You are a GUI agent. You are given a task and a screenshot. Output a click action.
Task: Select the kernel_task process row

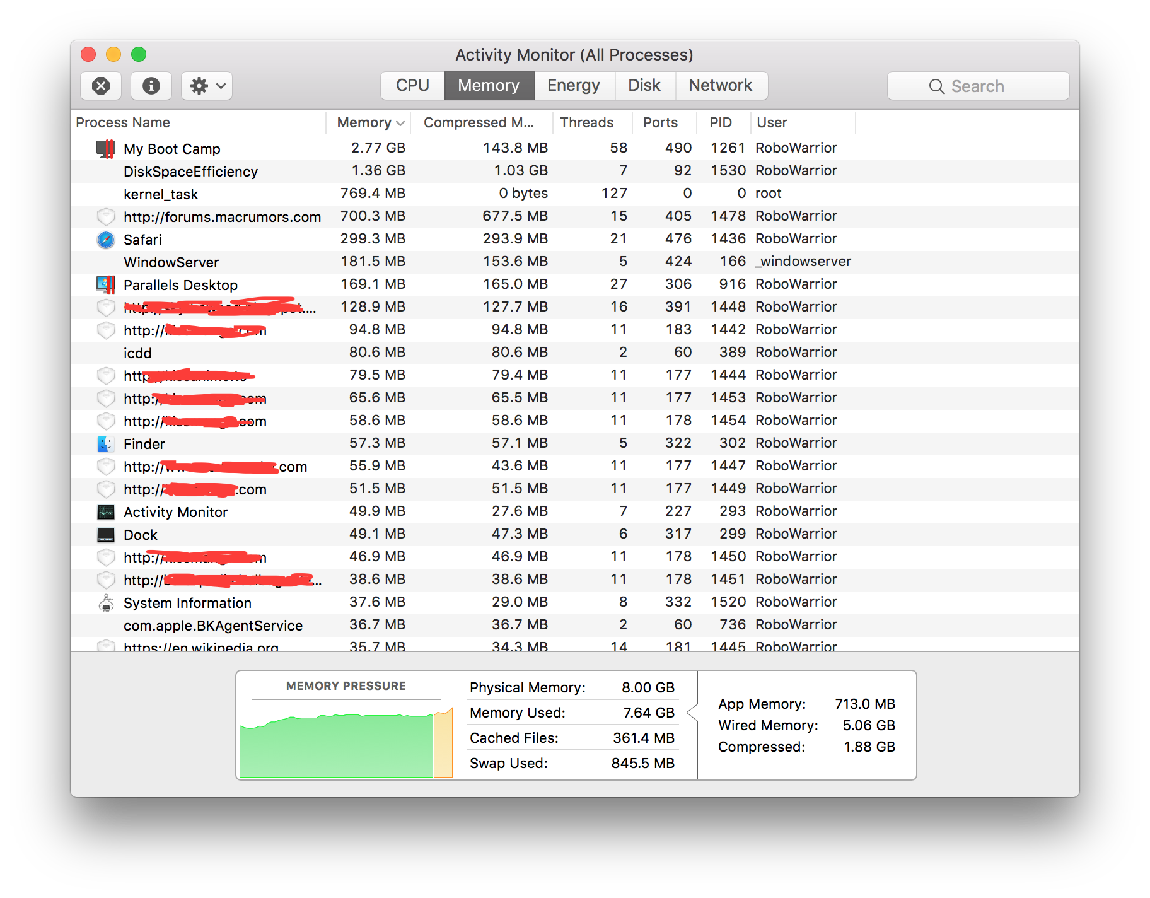pos(575,194)
